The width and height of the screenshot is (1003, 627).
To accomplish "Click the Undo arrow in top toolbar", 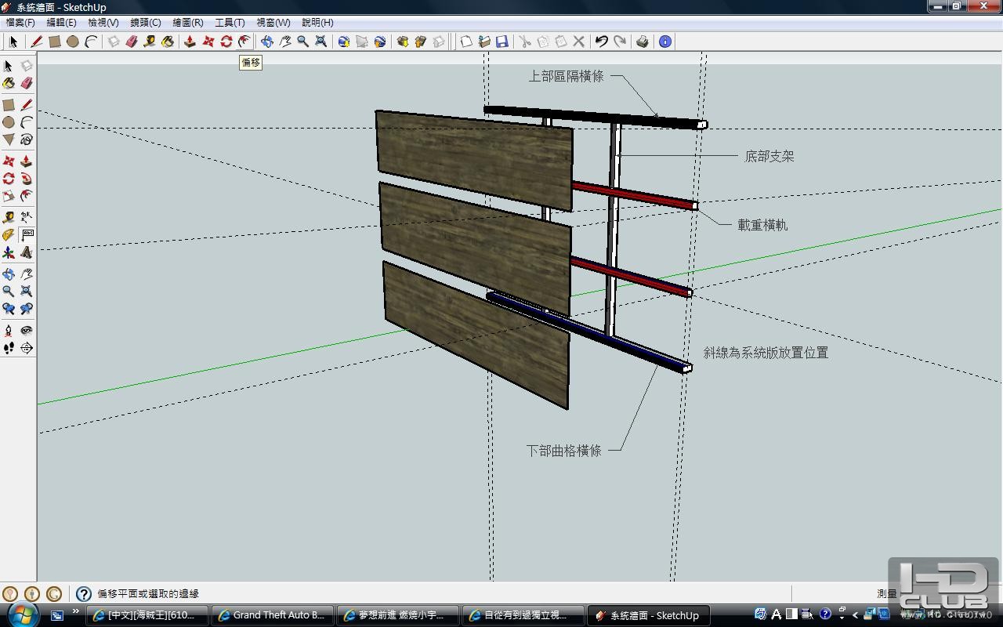I will 601,42.
